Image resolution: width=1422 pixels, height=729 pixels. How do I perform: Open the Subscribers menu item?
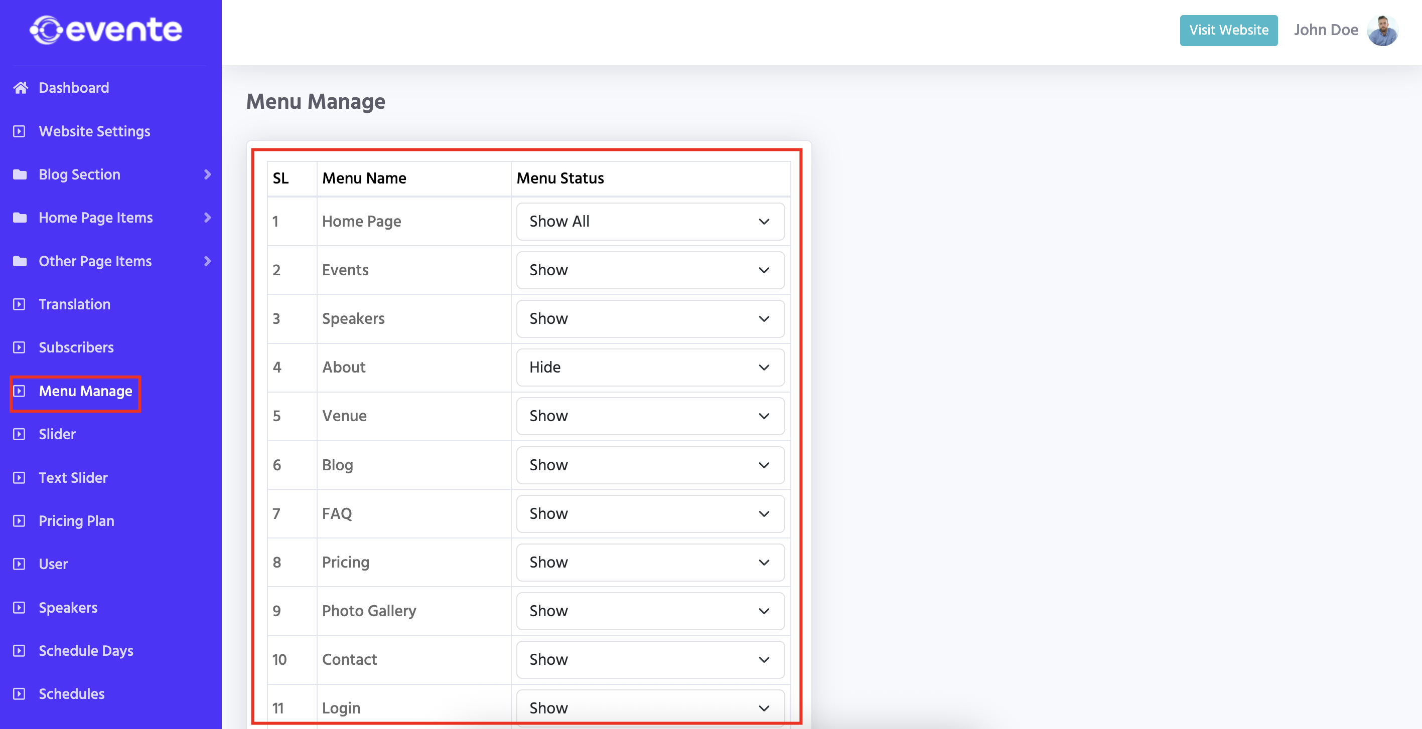click(x=76, y=347)
